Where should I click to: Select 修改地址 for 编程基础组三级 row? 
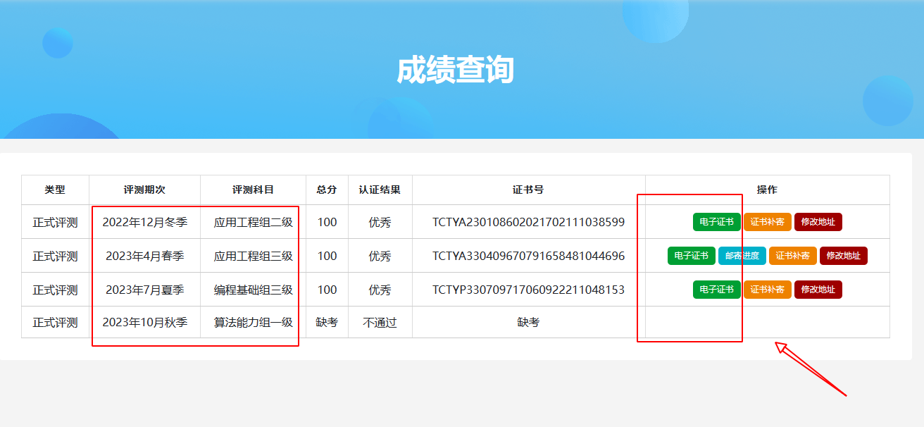coord(818,290)
